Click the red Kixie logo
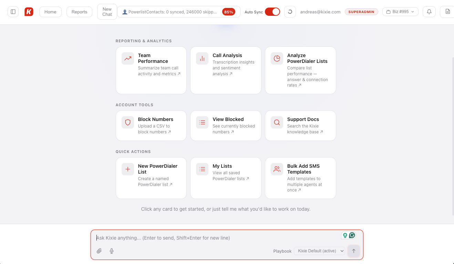 [29, 12]
